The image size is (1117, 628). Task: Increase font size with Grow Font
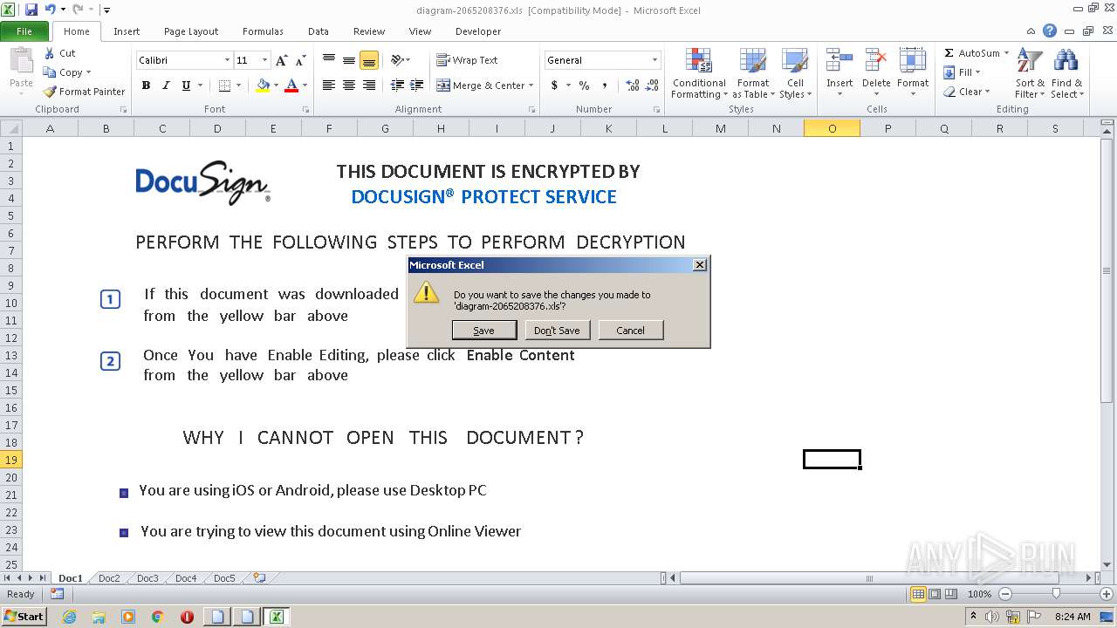click(x=281, y=60)
